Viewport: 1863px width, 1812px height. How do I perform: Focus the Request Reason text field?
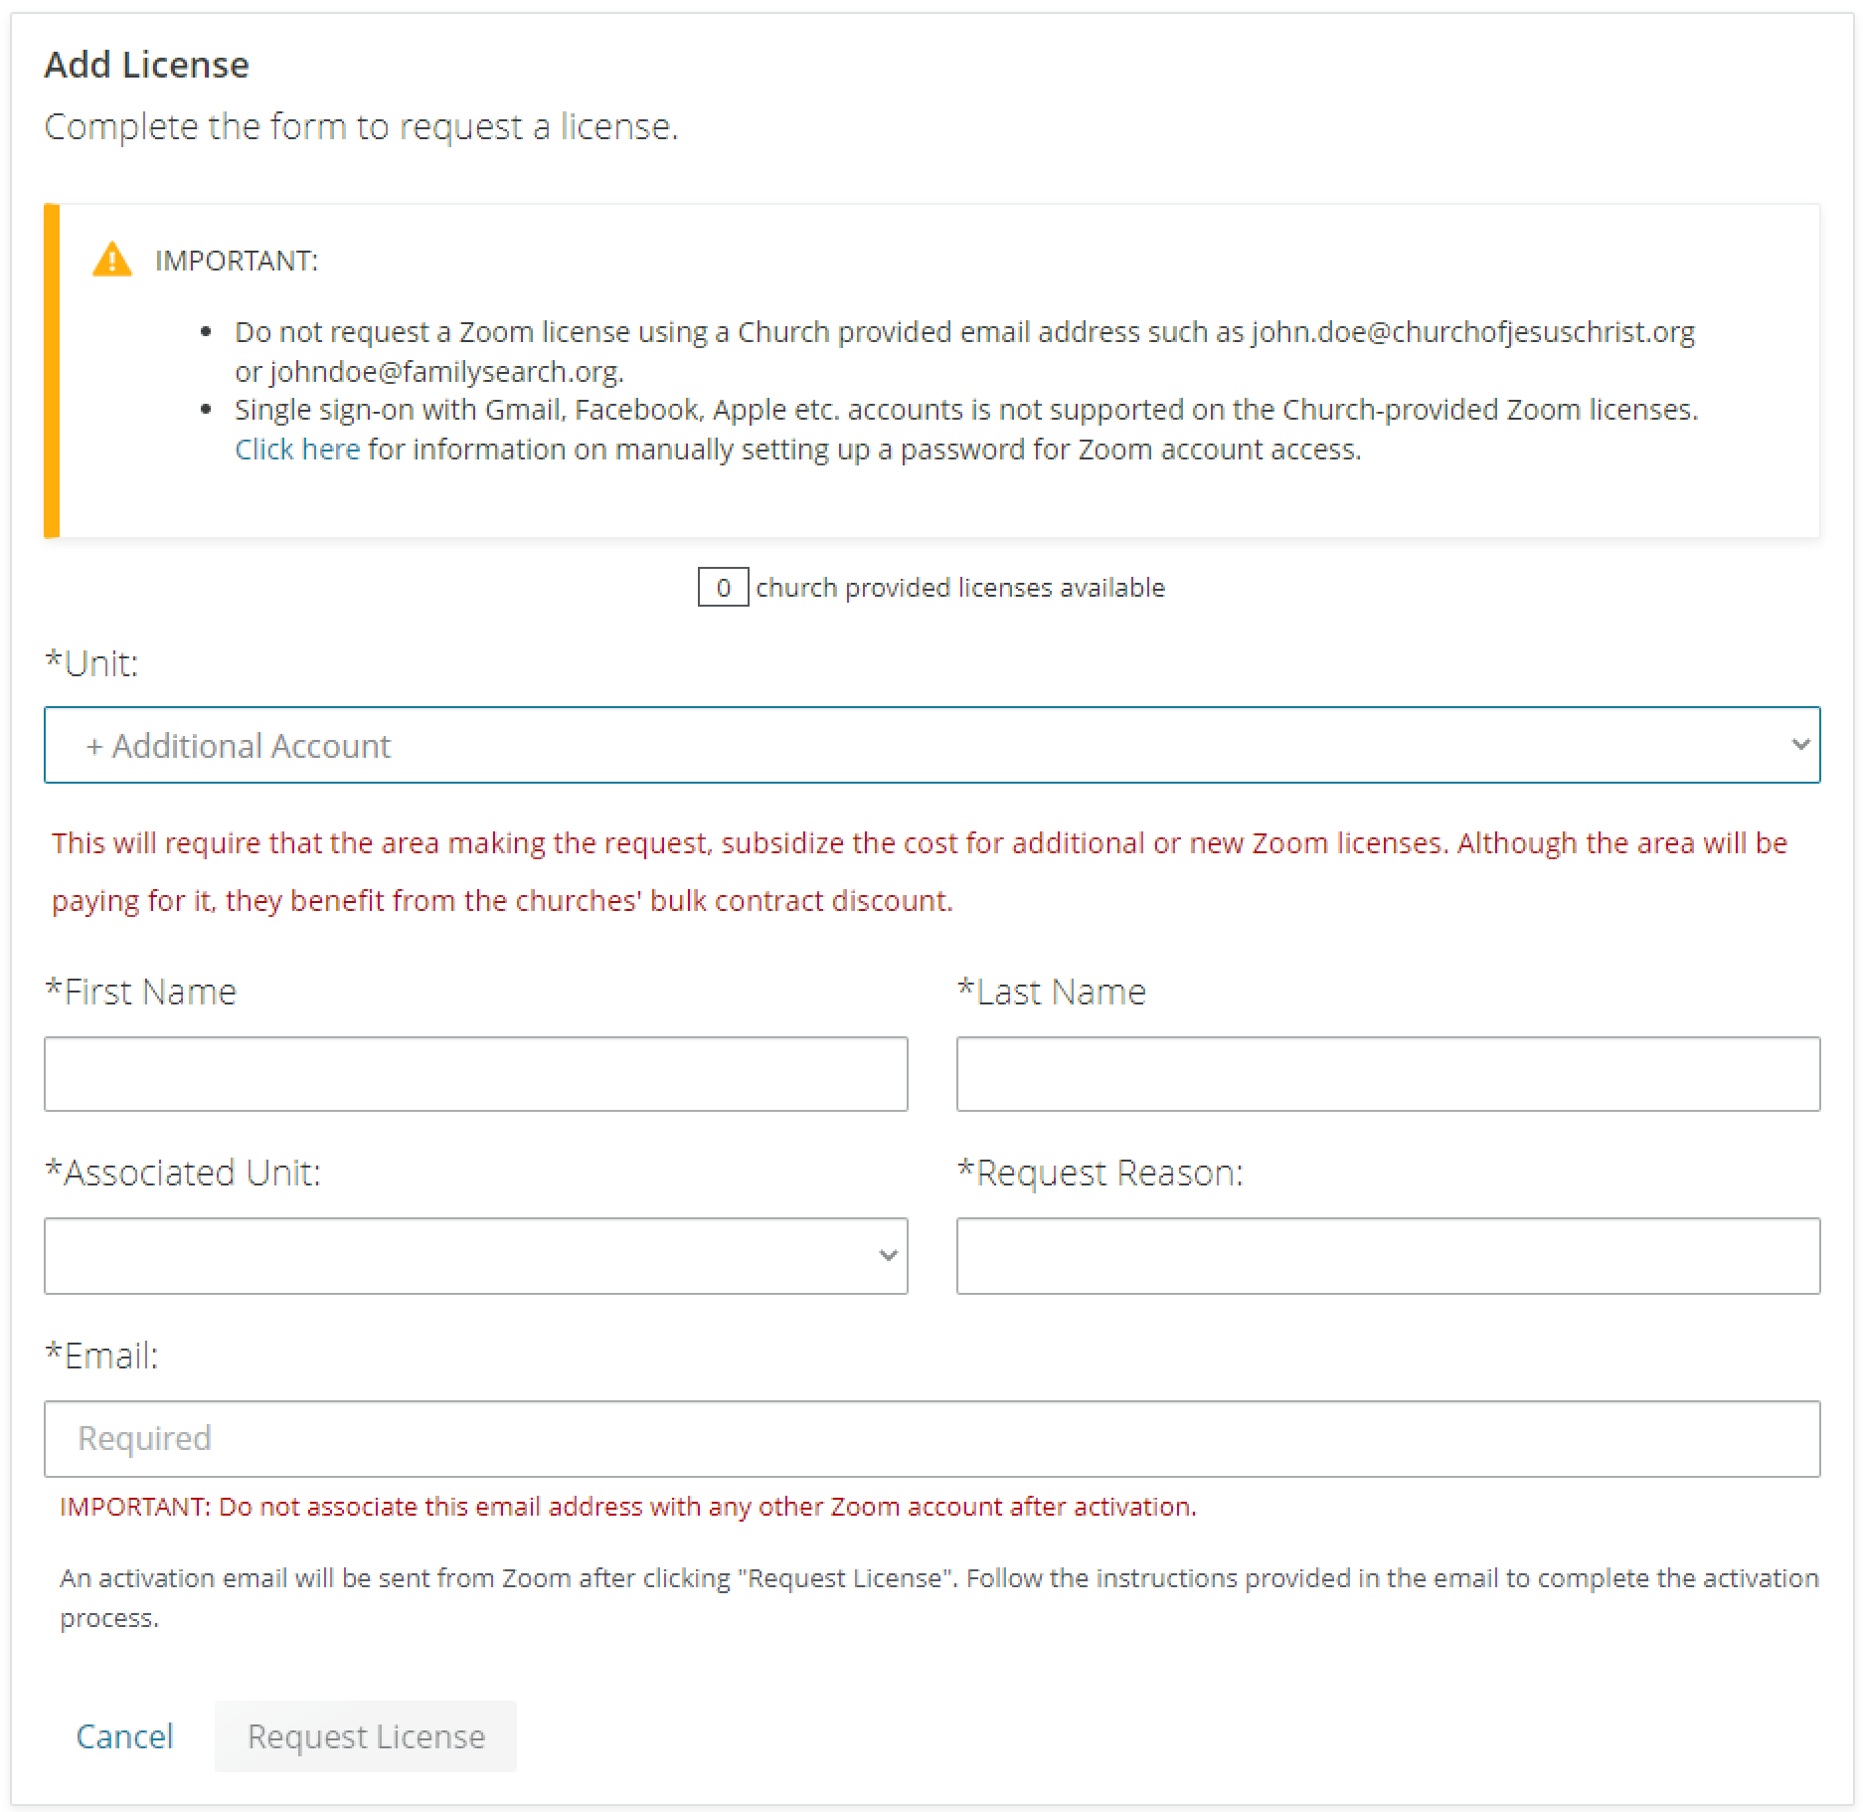(x=1388, y=1256)
